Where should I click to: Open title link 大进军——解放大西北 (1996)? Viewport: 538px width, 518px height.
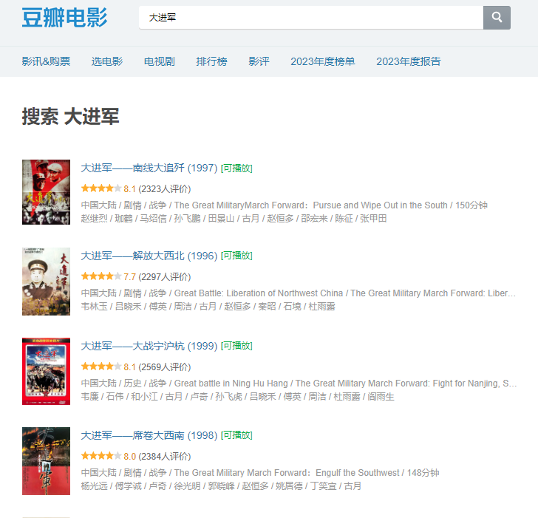point(149,256)
